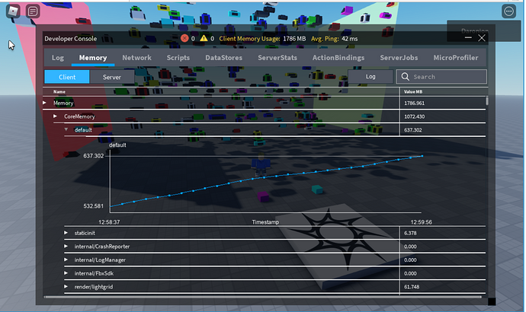
Task: Click the 6.378 staticinit value
Action: tap(410, 233)
